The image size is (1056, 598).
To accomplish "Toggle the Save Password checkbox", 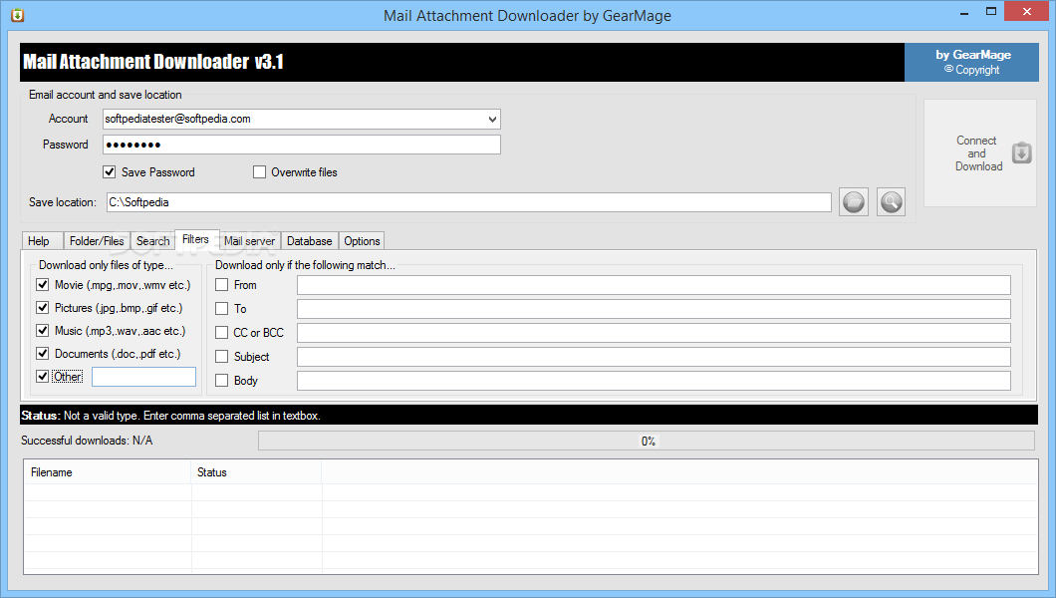I will (110, 171).
